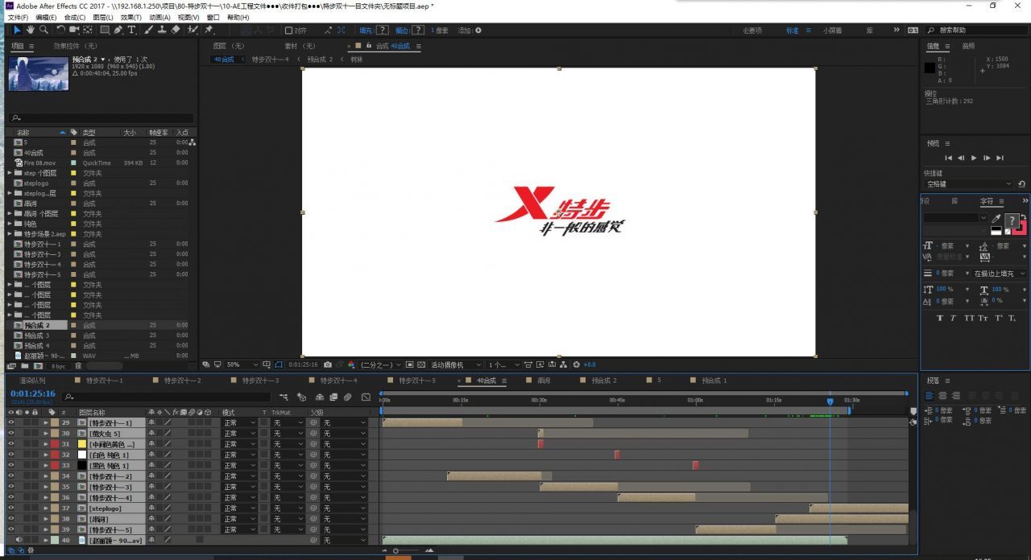Image resolution: width=1031 pixels, height=560 pixels.
Task: Select the 必要项 workspace
Action: (752, 31)
